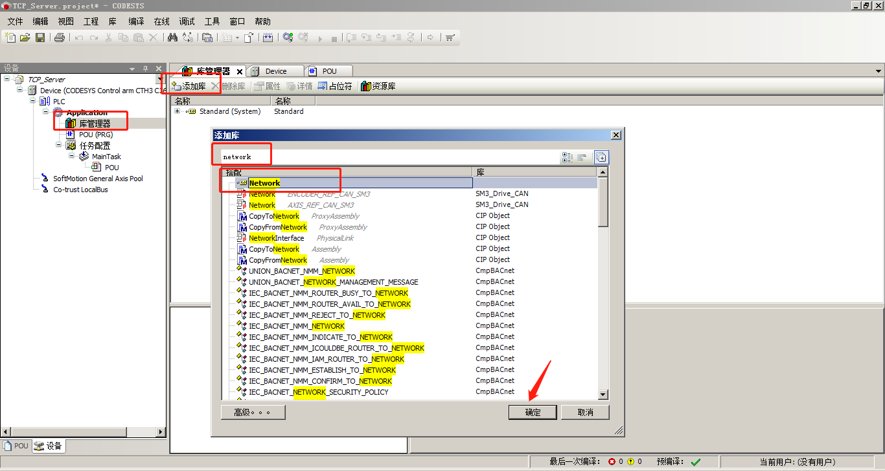Viewport: 885px width, 471px height.
Task: Click 确定 to confirm adding library
Action: click(x=533, y=412)
